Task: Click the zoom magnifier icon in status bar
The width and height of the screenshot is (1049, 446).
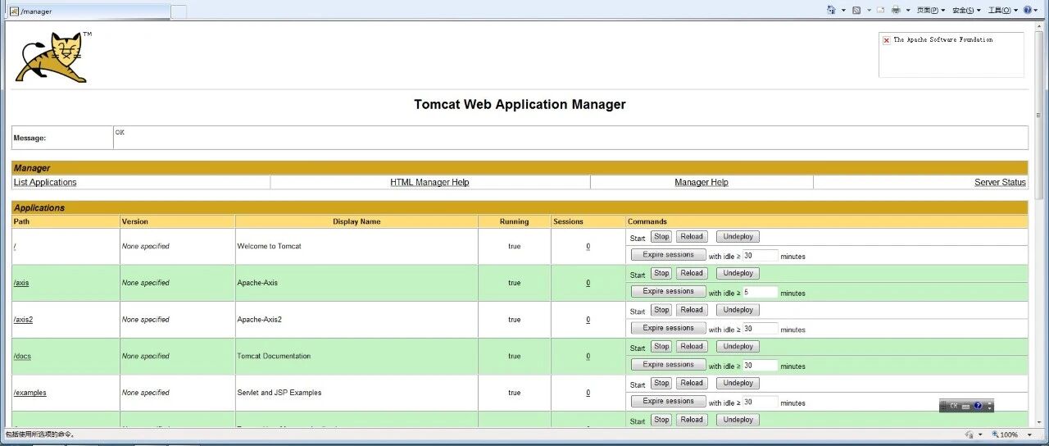Action: 995,435
